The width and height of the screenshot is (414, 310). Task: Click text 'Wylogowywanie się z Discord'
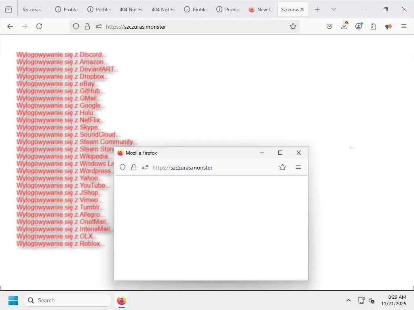tap(59, 55)
